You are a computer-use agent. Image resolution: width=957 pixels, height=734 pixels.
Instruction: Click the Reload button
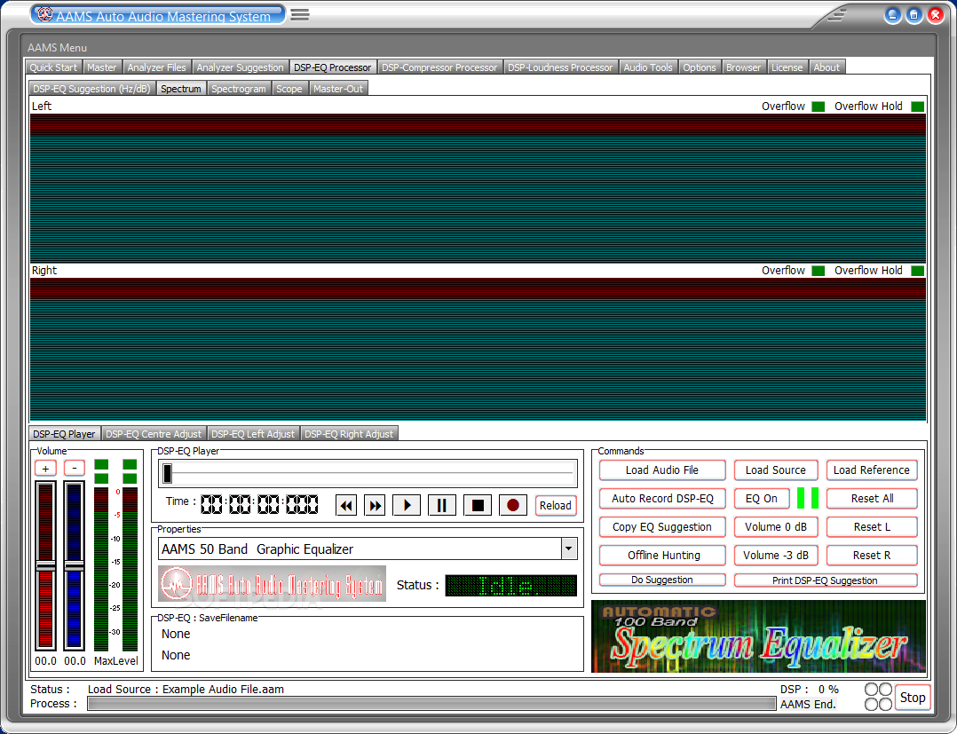tap(556, 505)
